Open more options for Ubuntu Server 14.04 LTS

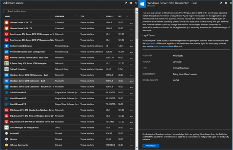click(x=131, y=23)
